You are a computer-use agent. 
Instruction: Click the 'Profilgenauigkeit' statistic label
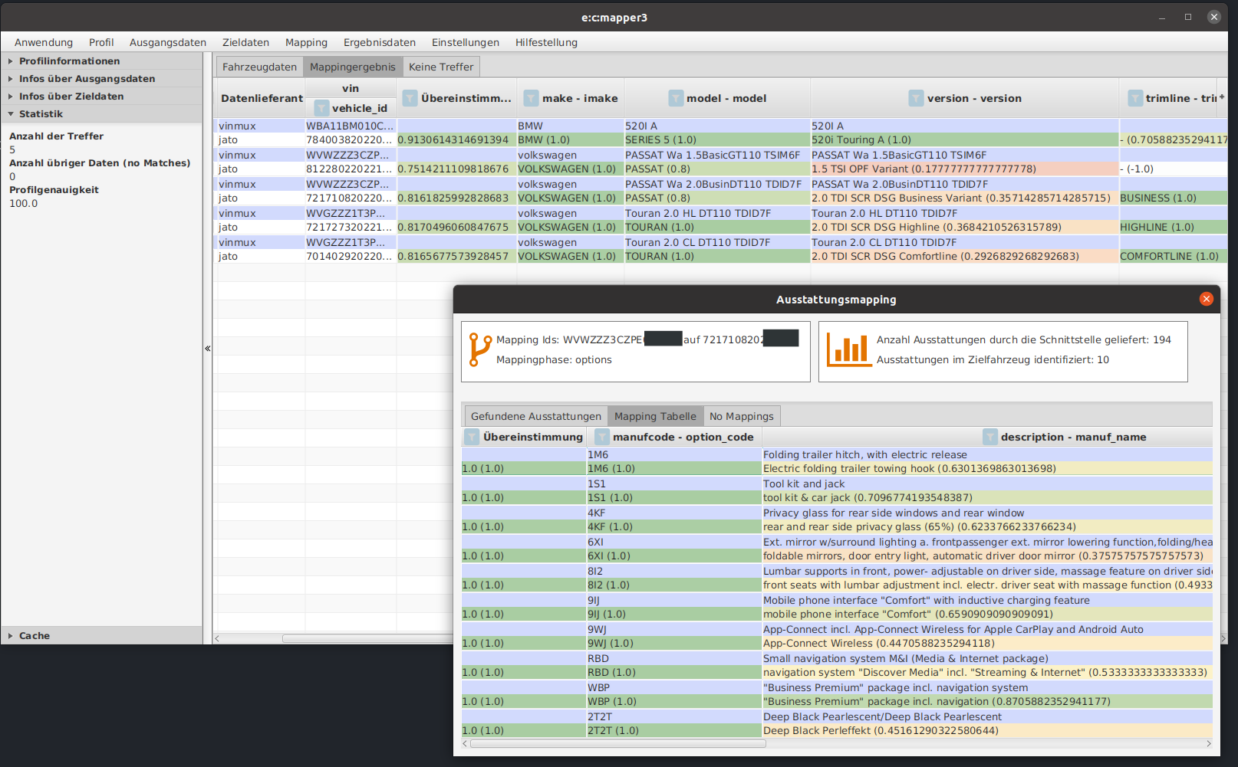tap(54, 189)
